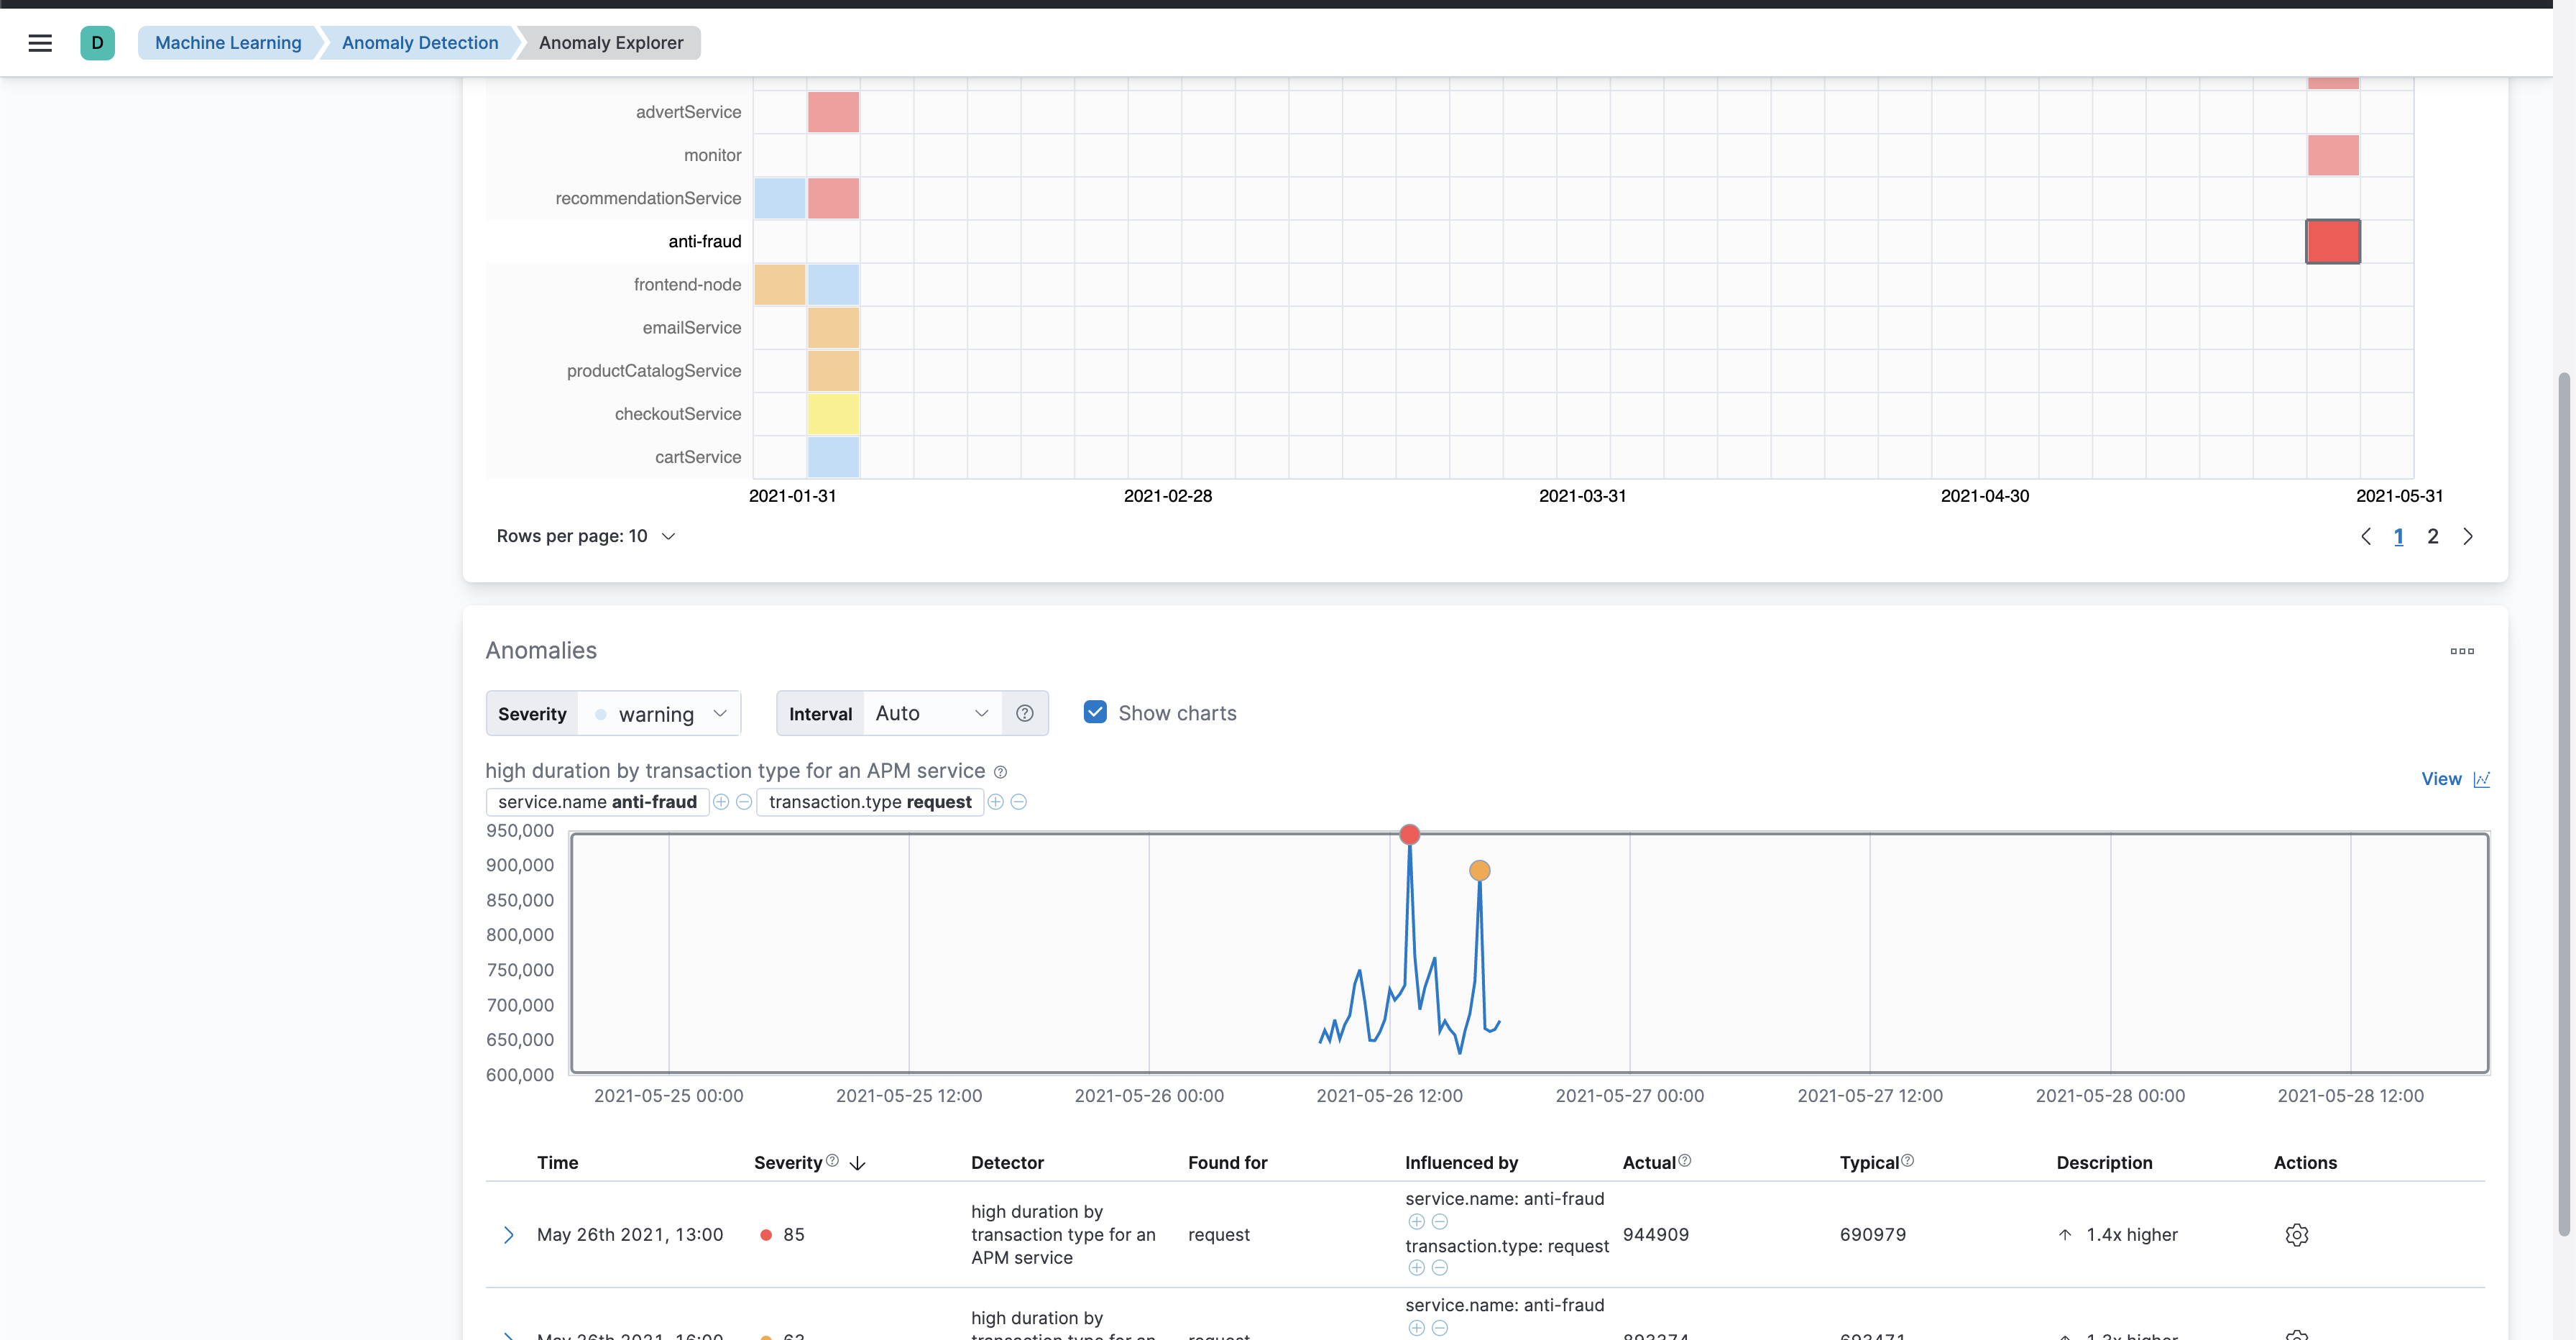2576x1340 pixels.
Task: Click the Interval help question icon
Action: (1024, 713)
